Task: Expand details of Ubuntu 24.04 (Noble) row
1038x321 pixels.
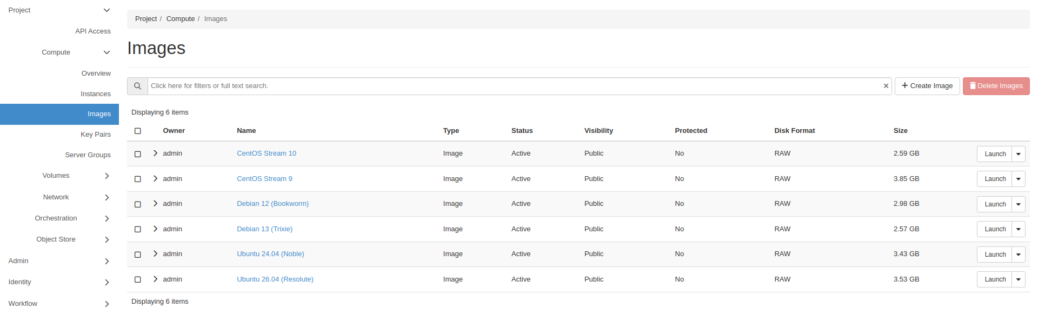Action: coord(155,254)
